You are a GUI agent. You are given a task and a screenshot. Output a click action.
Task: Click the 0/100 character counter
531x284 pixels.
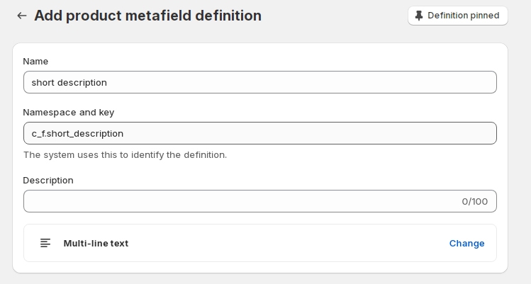tap(474, 201)
